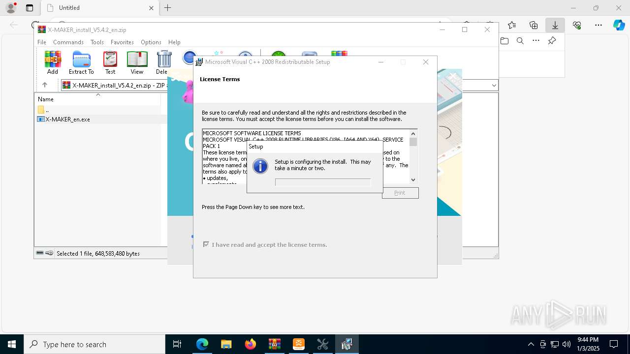Open volume control in system tray
Image resolution: width=630 pixels, height=354 pixels.
coord(567,344)
